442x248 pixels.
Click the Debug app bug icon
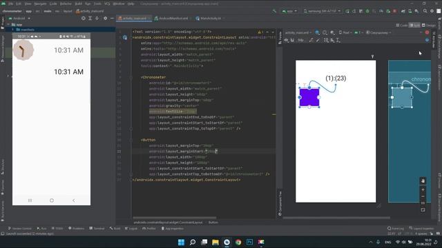pos(367,11)
